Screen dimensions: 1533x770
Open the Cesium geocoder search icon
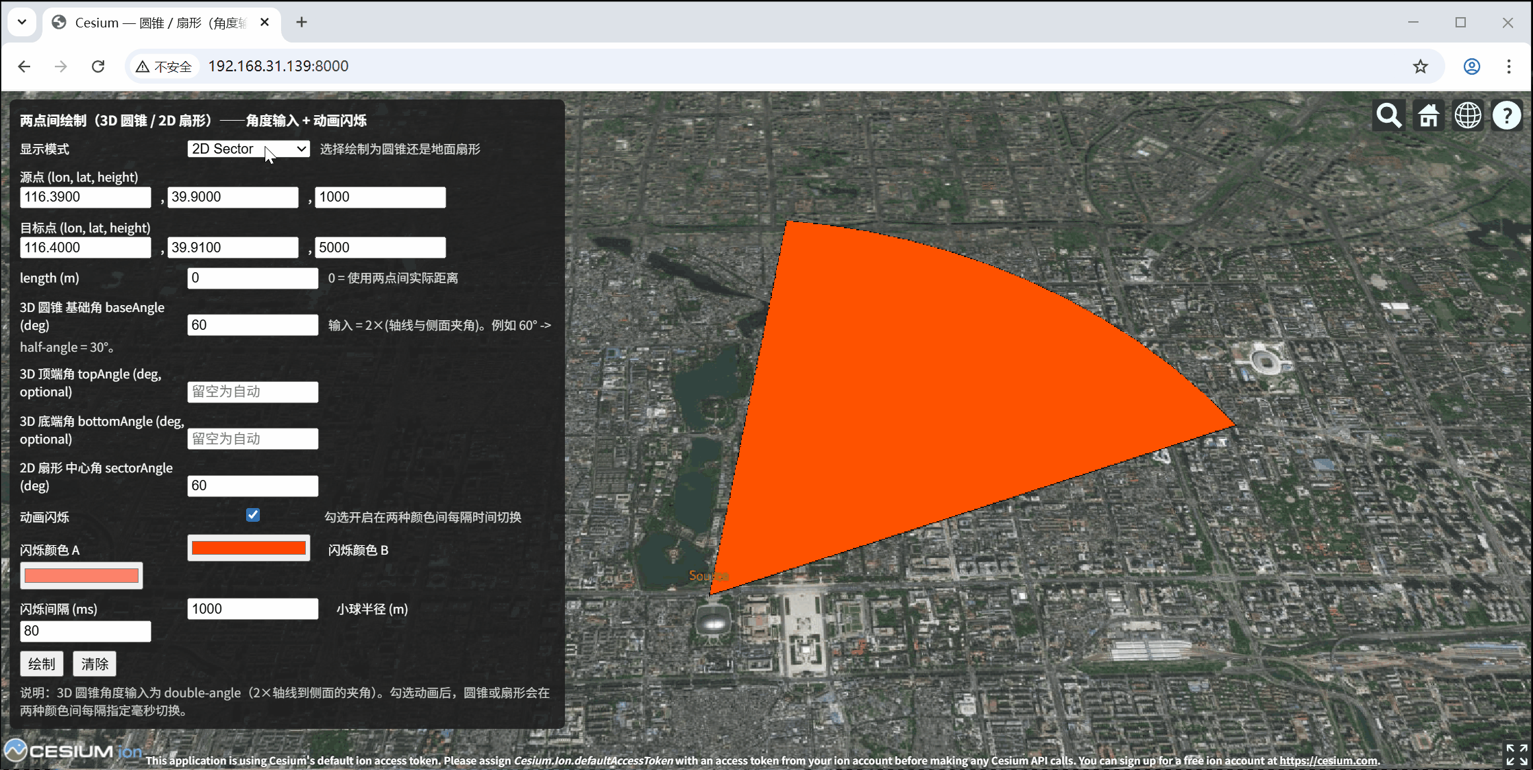[1389, 116]
